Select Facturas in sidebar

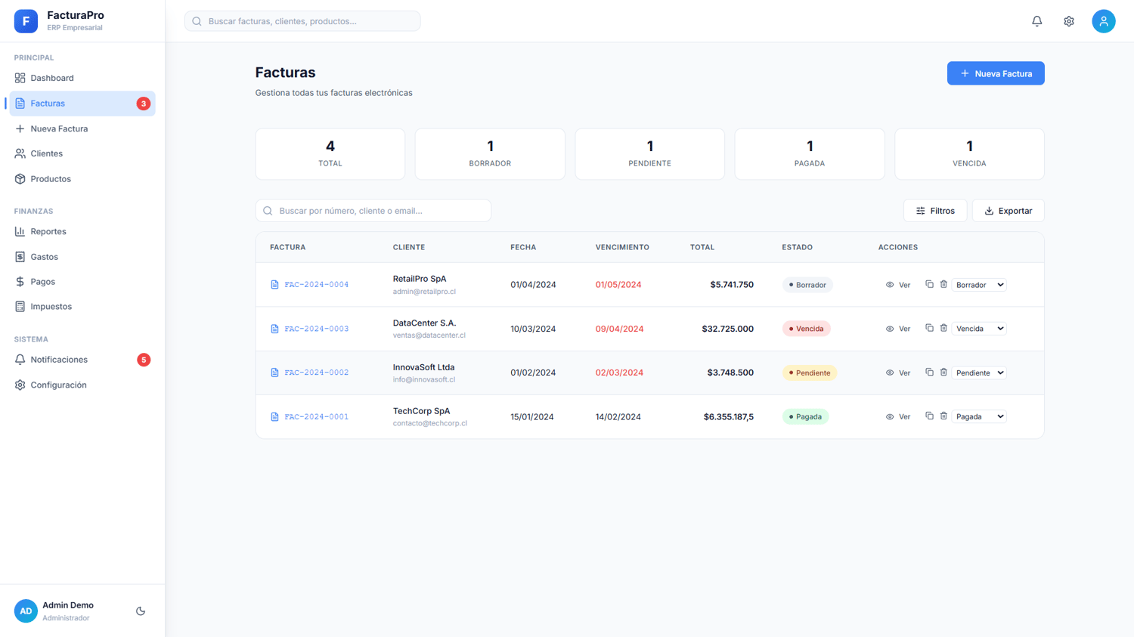[82, 104]
